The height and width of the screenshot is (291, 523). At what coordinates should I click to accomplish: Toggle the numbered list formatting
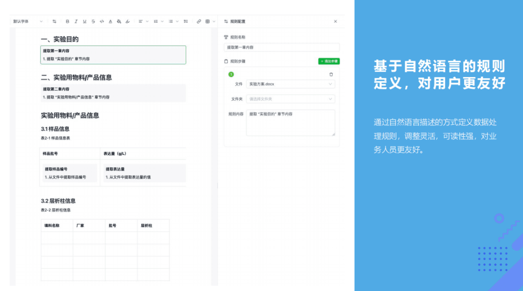coord(155,21)
